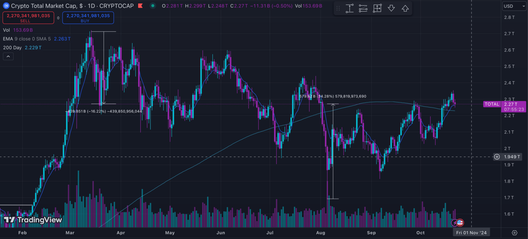528x239 pixels.
Task: Select the EMA 9 close indicator legend
Action: (36, 39)
